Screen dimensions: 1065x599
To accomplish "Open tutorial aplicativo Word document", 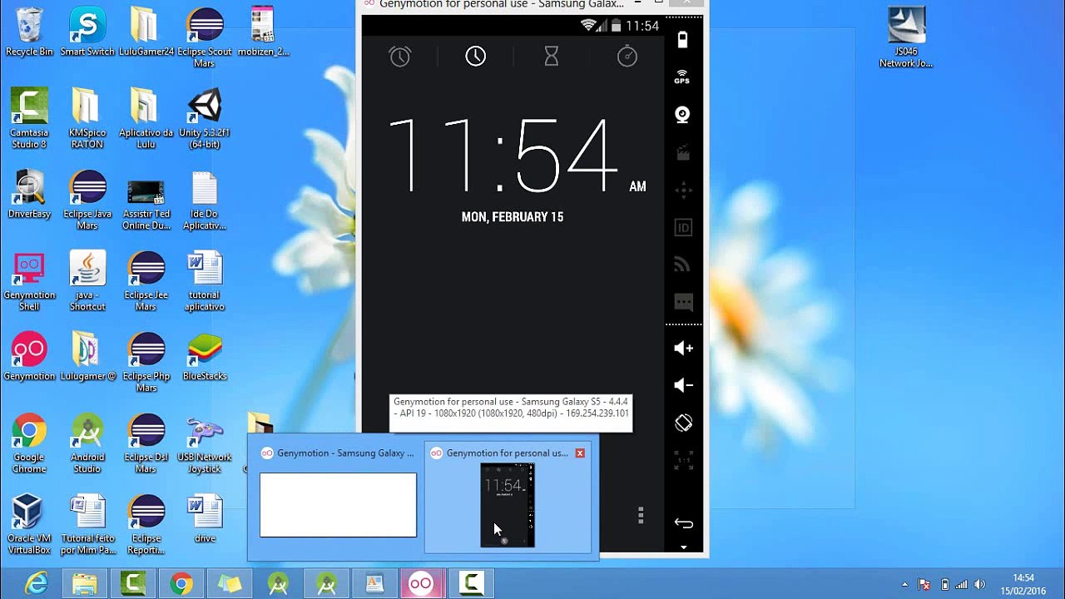I will (x=204, y=281).
